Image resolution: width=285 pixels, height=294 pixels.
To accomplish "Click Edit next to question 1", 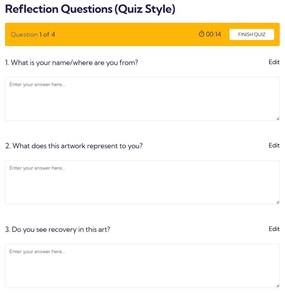I will [274, 62].
